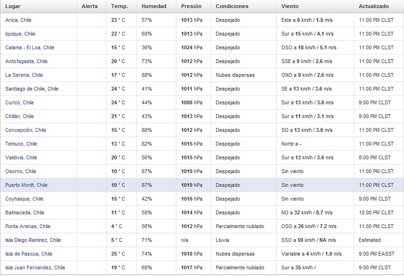Open Curicó, Chile link
Image resolution: width=404 pixels, height=276 pixels.
pos(19,102)
